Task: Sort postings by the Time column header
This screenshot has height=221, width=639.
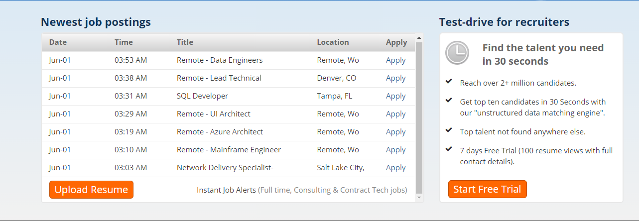Action: pyautogui.click(x=124, y=42)
